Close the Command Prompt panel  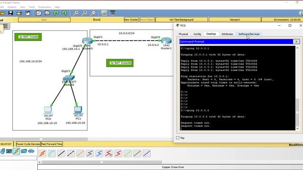tap(296, 42)
